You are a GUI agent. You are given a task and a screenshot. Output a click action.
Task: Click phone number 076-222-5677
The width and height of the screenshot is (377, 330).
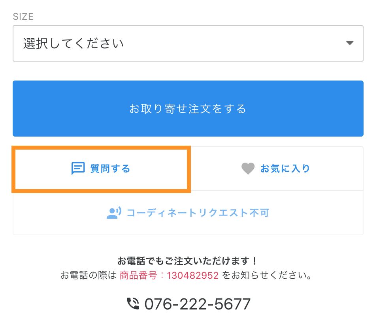198,304
